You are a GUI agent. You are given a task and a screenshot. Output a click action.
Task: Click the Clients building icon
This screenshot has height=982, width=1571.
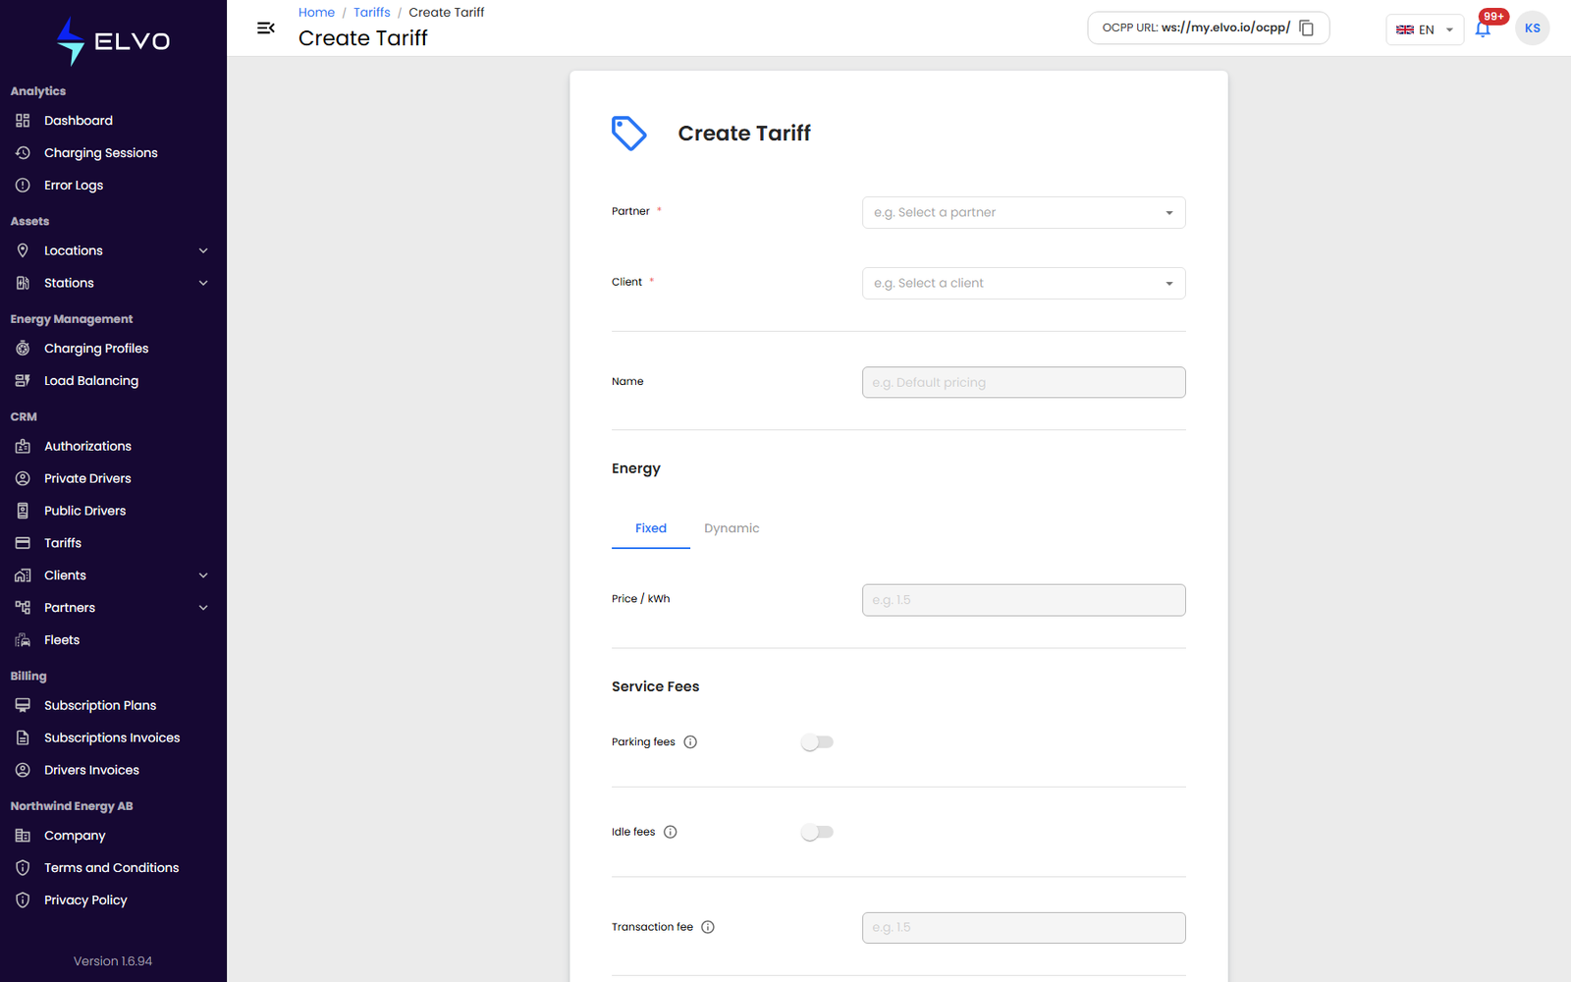pos(23,575)
